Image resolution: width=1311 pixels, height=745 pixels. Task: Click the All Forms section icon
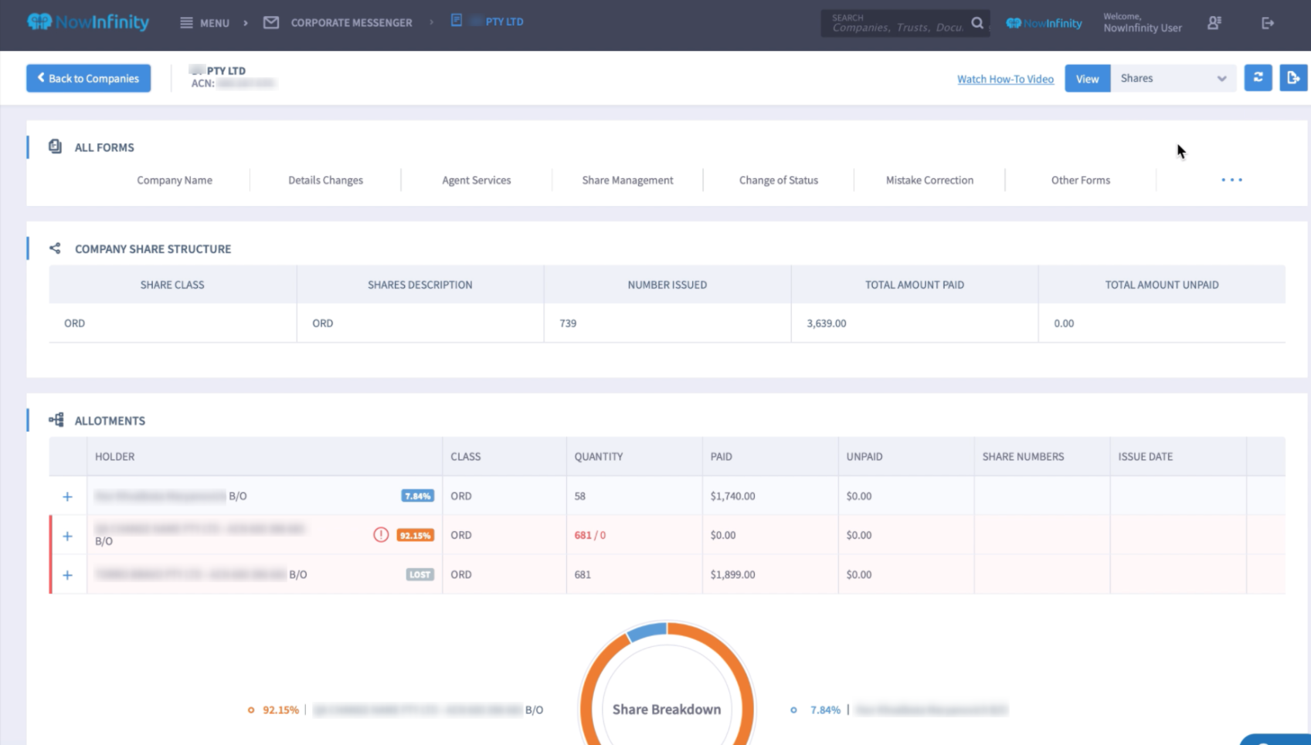click(x=55, y=146)
